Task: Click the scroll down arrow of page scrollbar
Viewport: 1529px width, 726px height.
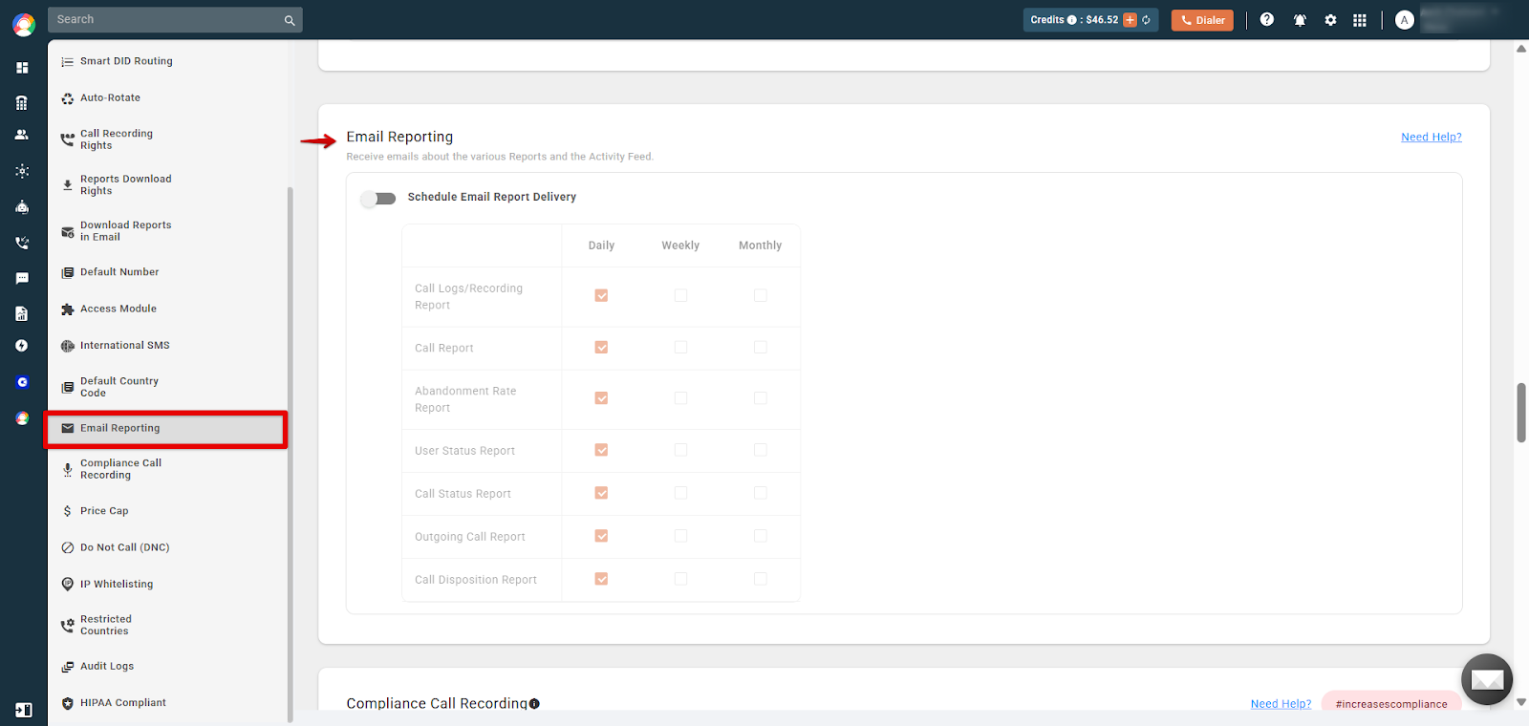Action: [x=1521, y=702]
